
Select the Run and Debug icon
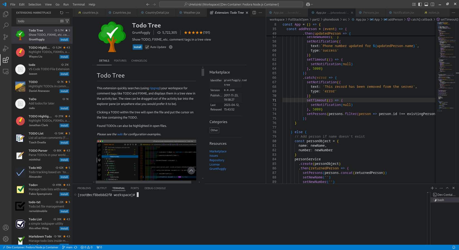[6, 48]
